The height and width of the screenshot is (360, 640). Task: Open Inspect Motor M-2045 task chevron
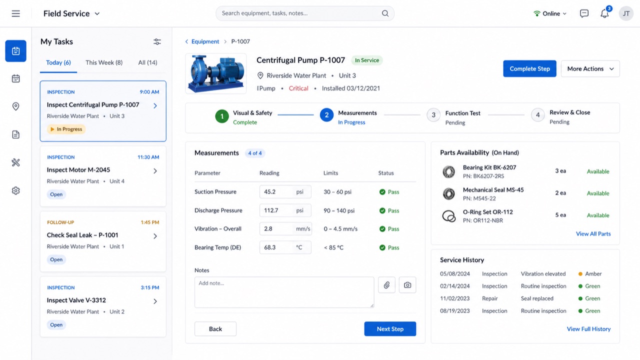[x=155, y=171]
